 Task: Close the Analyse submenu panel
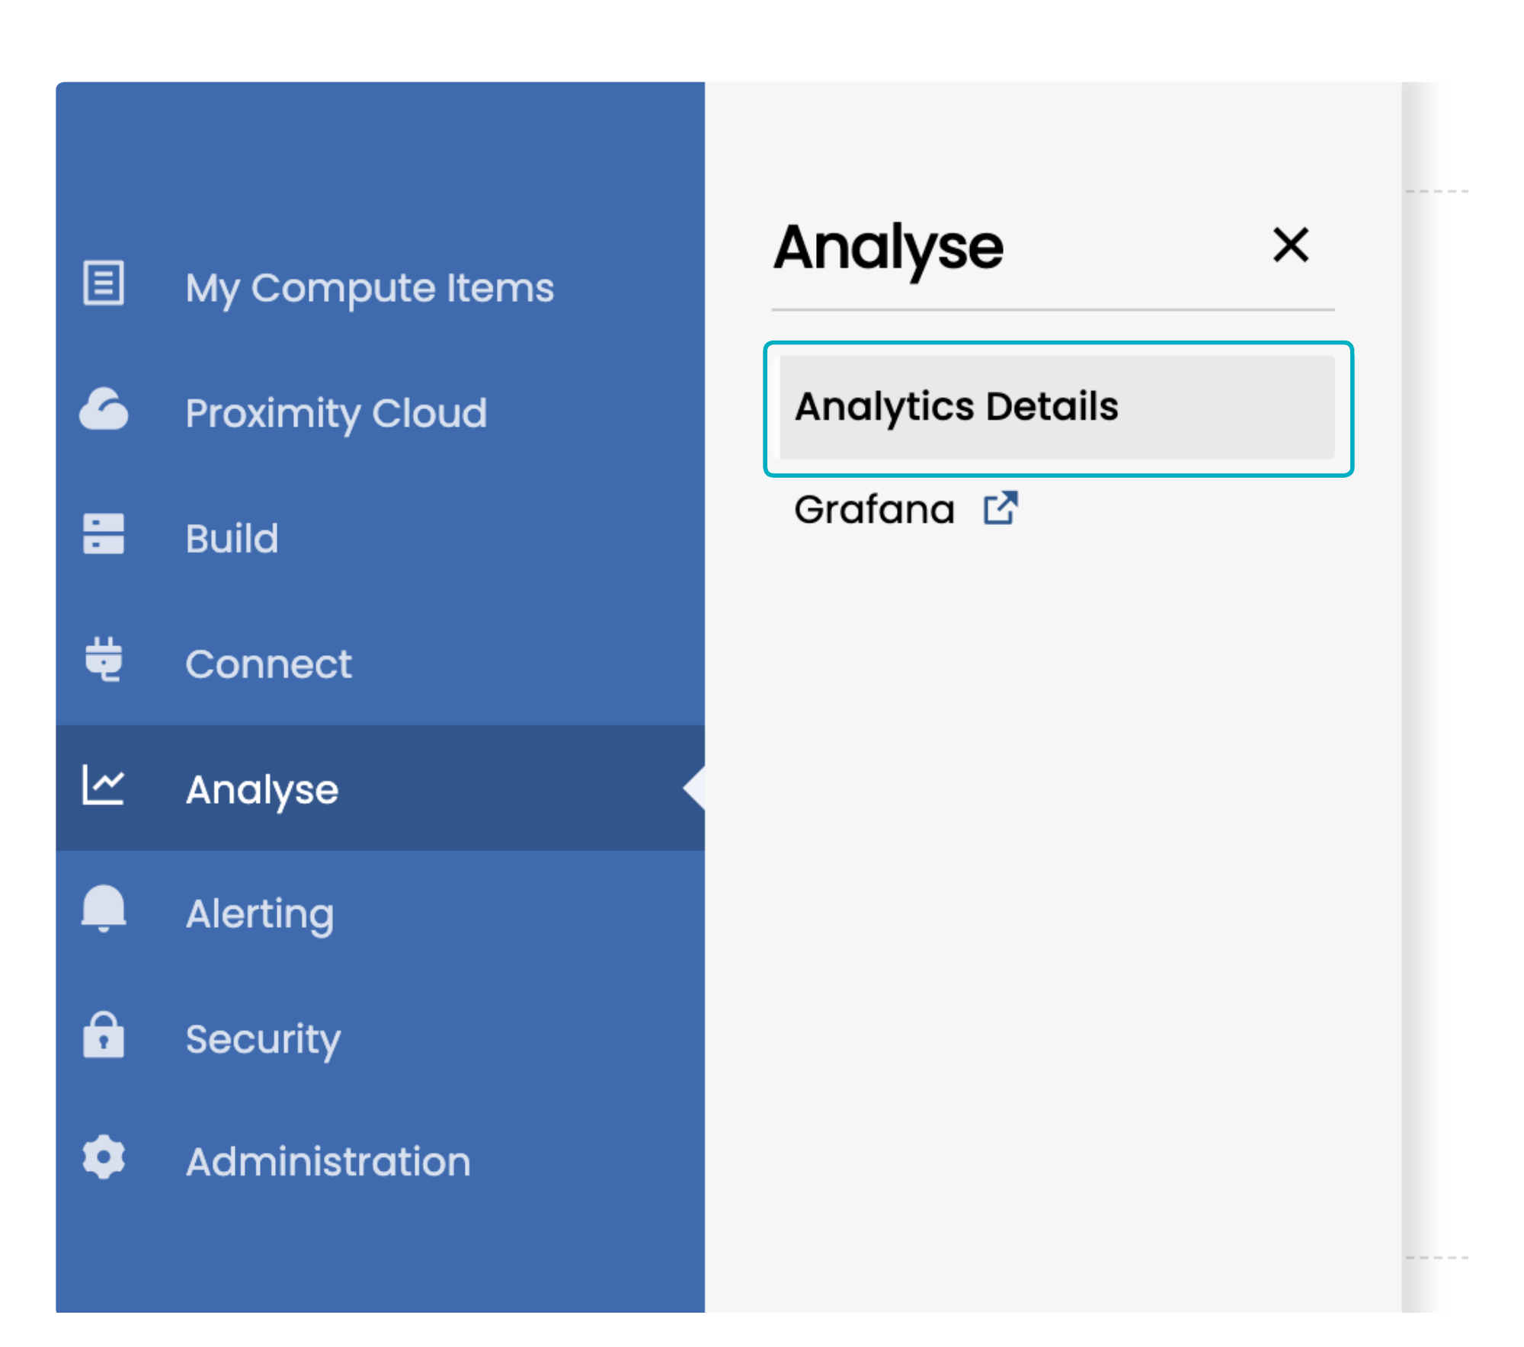click(1291, 245)
